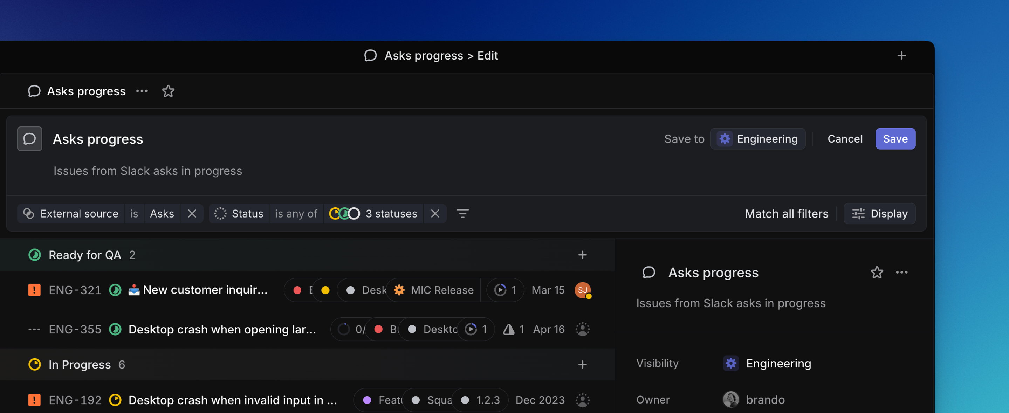This screenshot has height=413, width=1009.
Task: Open issue Desktop crash when invalid input
Action: tap(233, 400)
